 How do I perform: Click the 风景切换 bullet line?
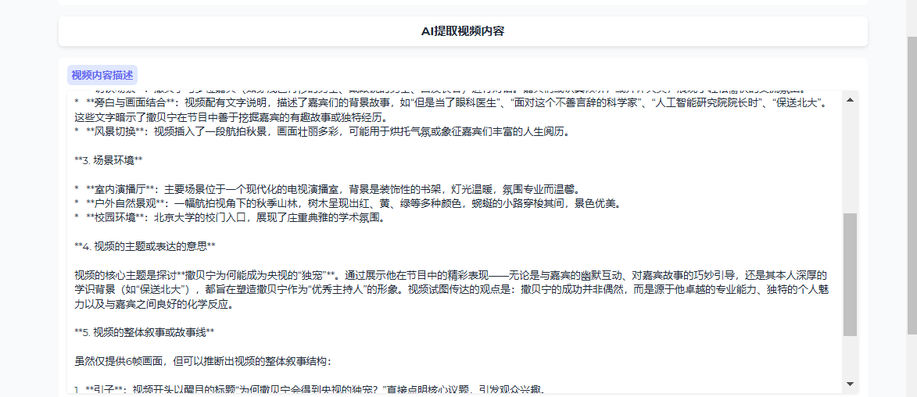click(x=328, y=131)
